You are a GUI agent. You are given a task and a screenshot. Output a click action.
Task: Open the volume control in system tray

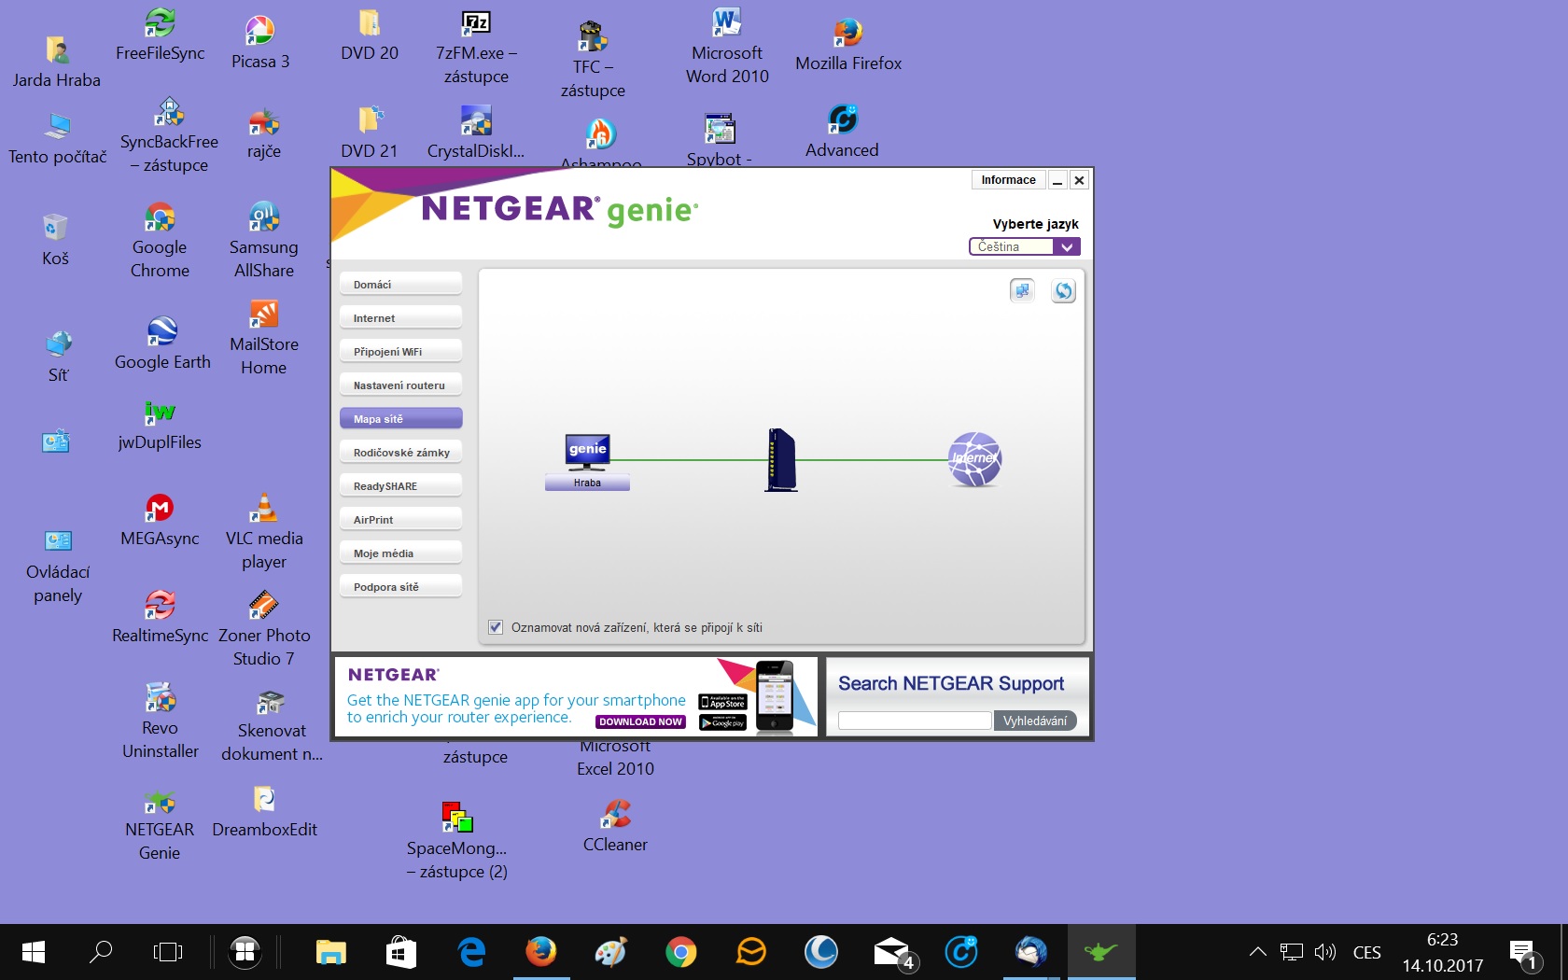(1324, 952)
